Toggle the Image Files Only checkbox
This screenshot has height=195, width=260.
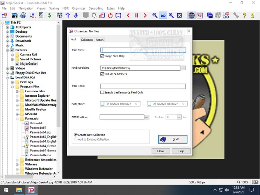click(x=102, y=56)
